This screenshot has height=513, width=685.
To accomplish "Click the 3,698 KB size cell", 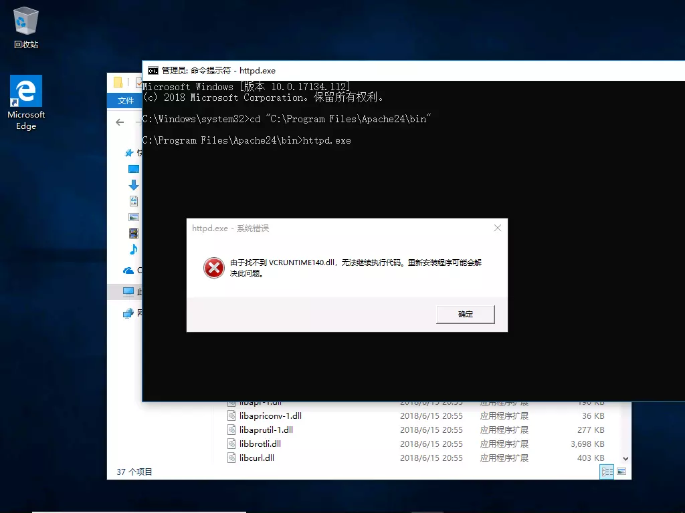I will click(587, 444).
